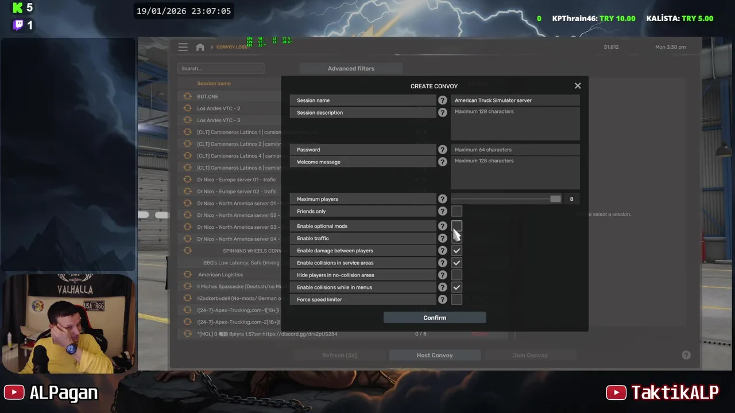Open Advanced filters in the lobby
Screen dimensions: 735x413
pos(351,68)
